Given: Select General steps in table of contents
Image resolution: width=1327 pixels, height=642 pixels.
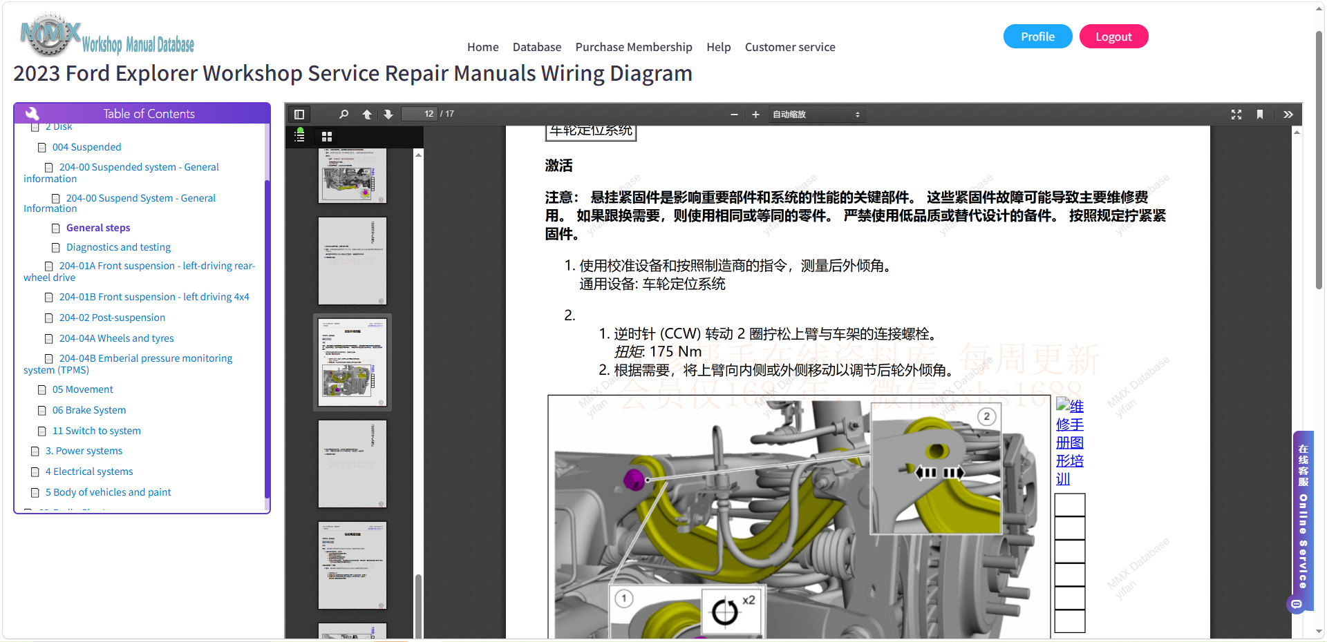Looking at the screenshot, I should coord(98,228).
